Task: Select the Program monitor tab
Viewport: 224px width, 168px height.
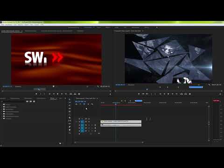Action: click(x=127, y=31)
